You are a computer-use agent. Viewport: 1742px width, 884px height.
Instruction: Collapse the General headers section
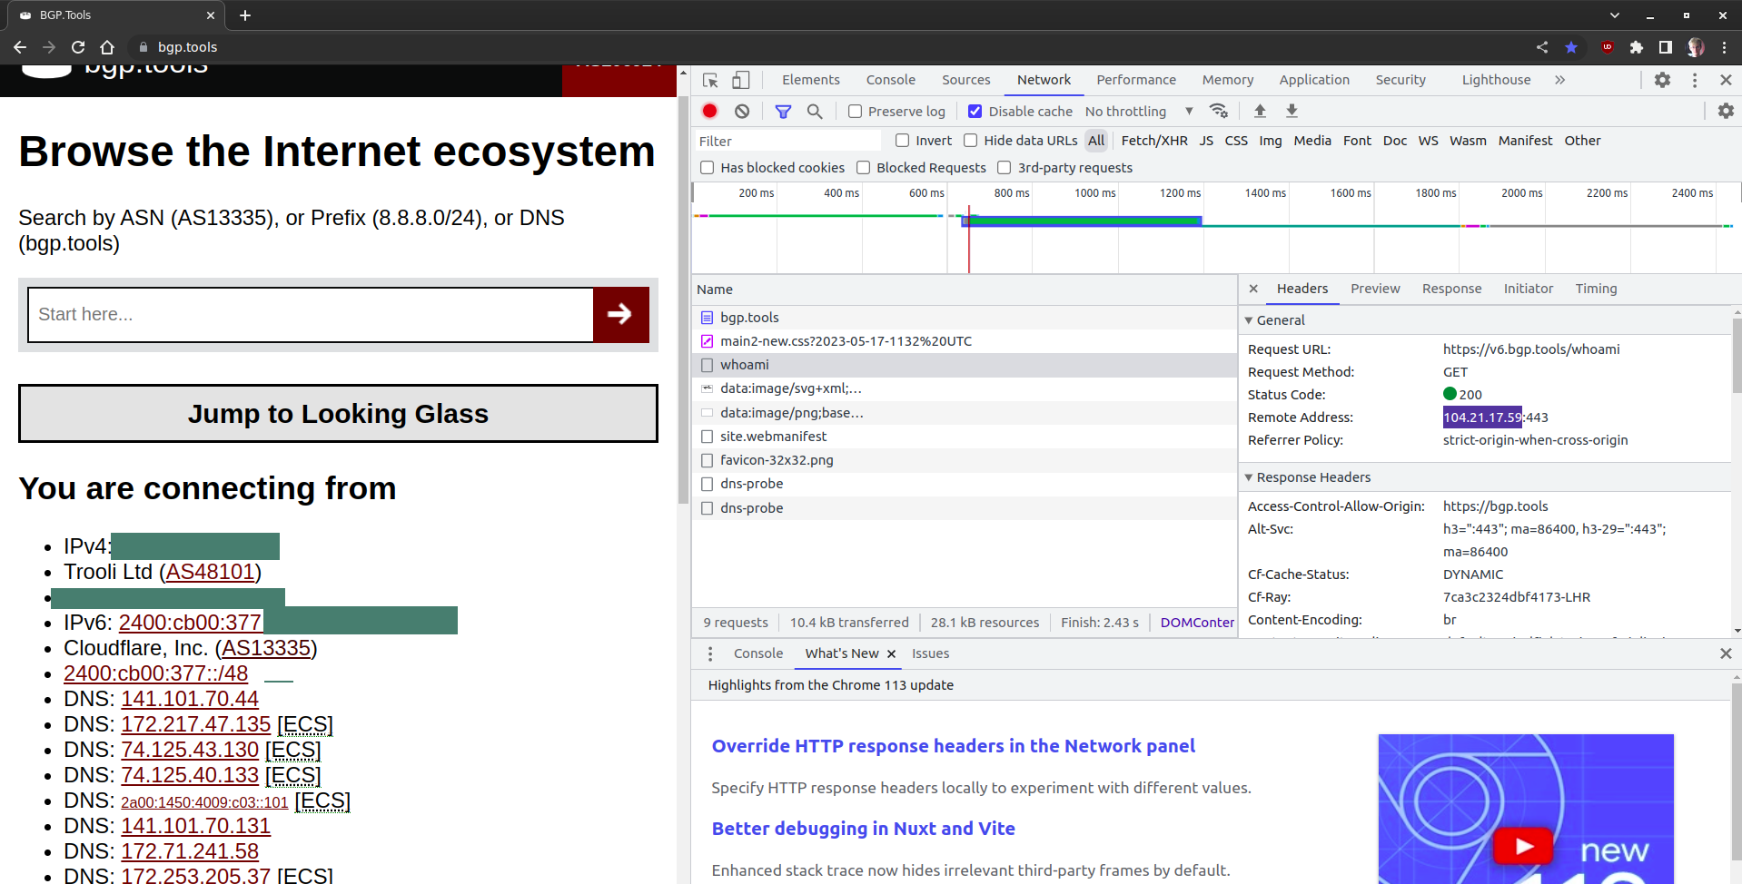(1249, 320)
